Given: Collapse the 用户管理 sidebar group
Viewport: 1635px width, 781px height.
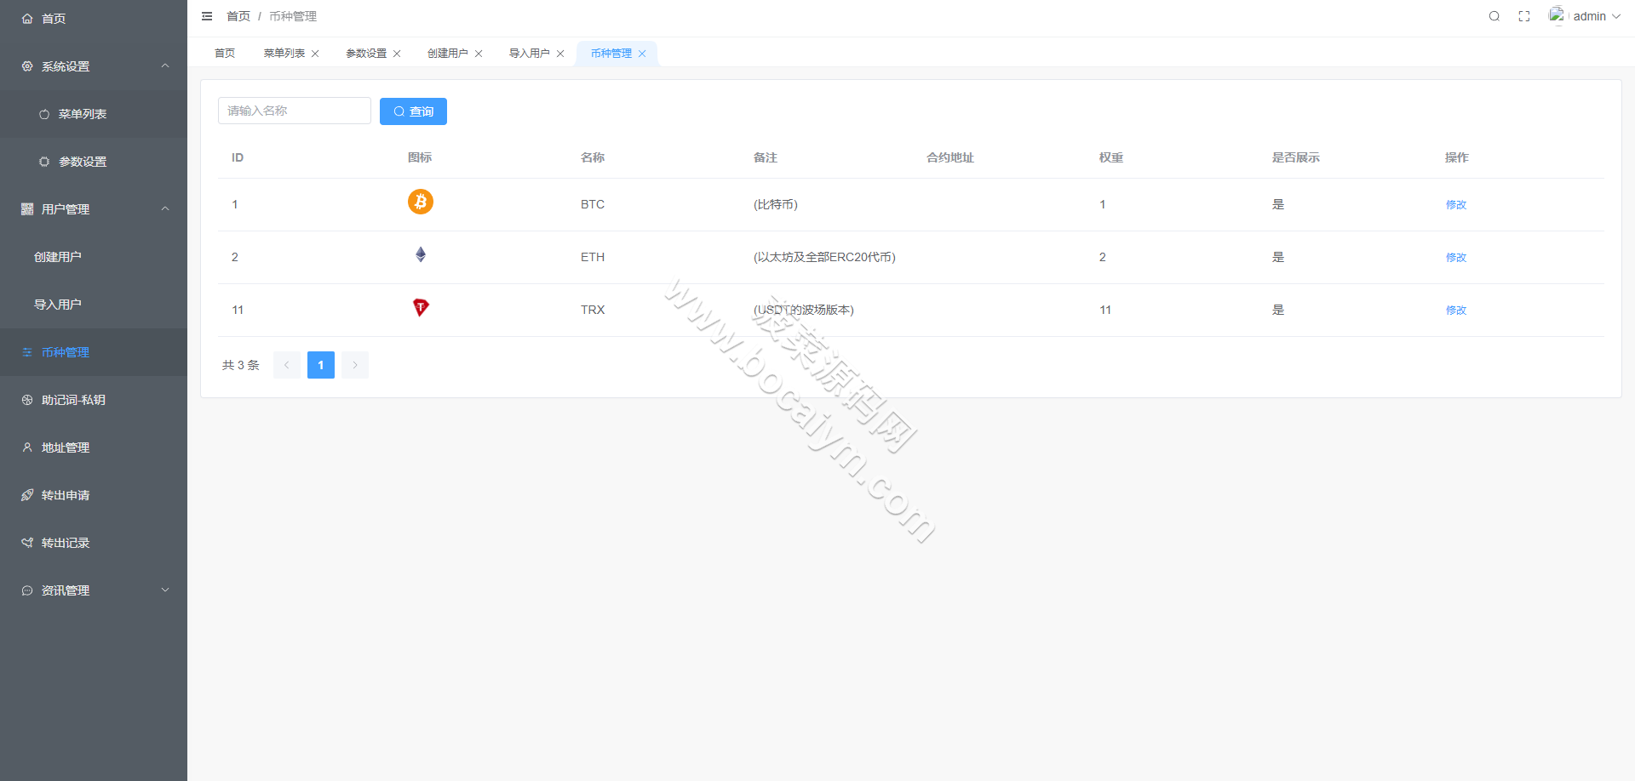Looking at the screenshot, I should pos(94,209).
